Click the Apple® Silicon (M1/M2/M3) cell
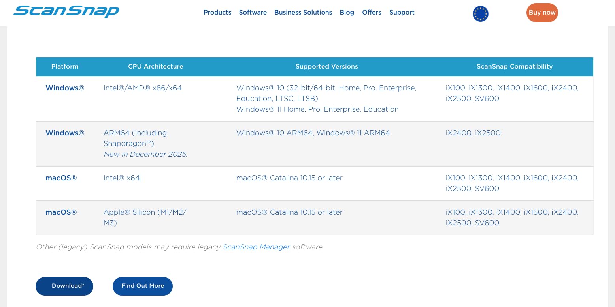 pos(145,217)
